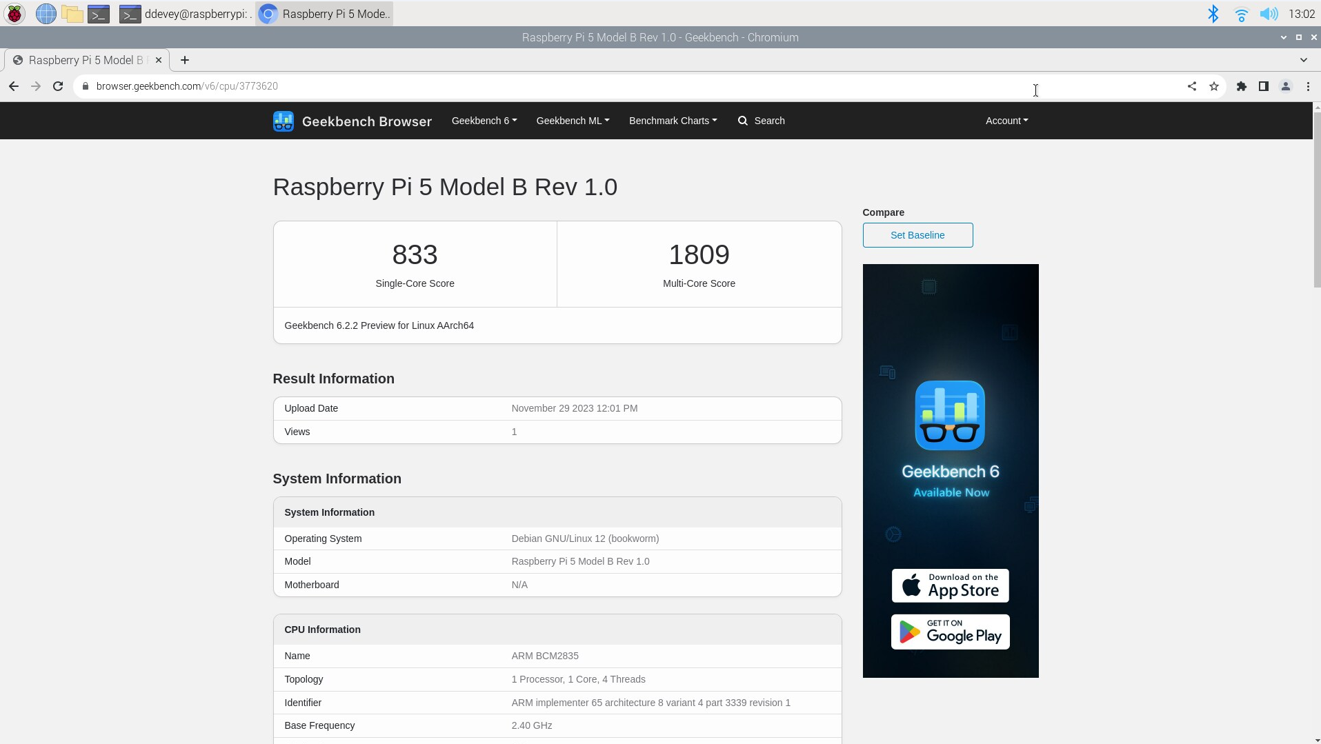Switch to ddevey@raspberrypi terminal window

(x=185, y=13)
